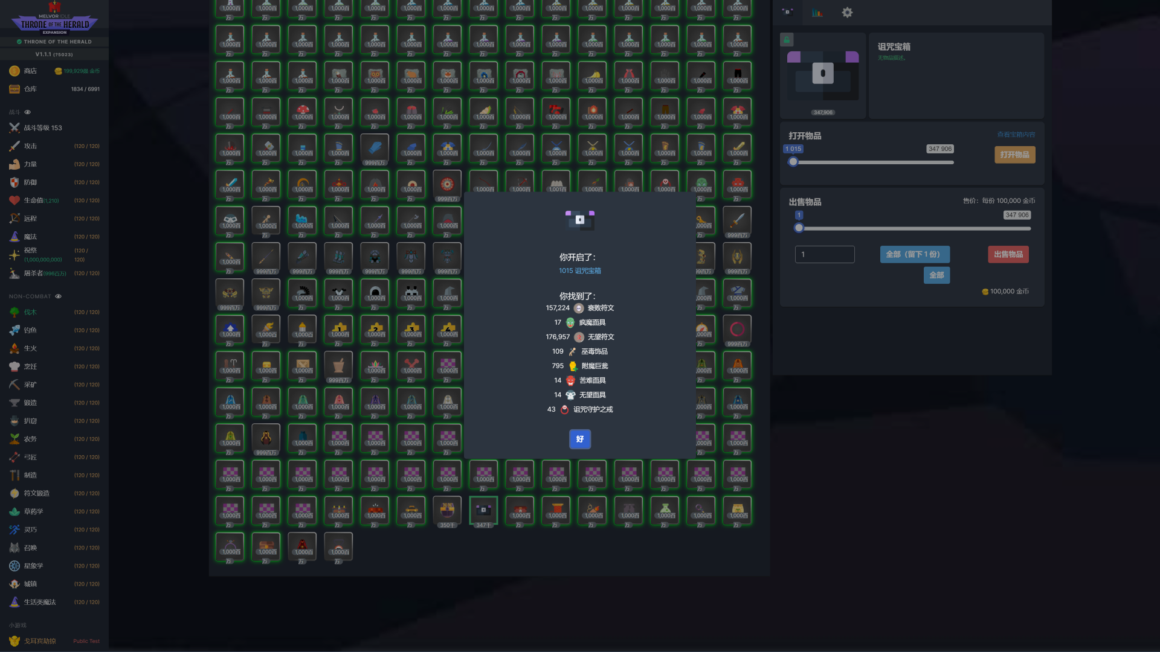Select the 远程 ranged skill
The width and height of the screenshot is (1160, 652).
(x=54, y=219)
